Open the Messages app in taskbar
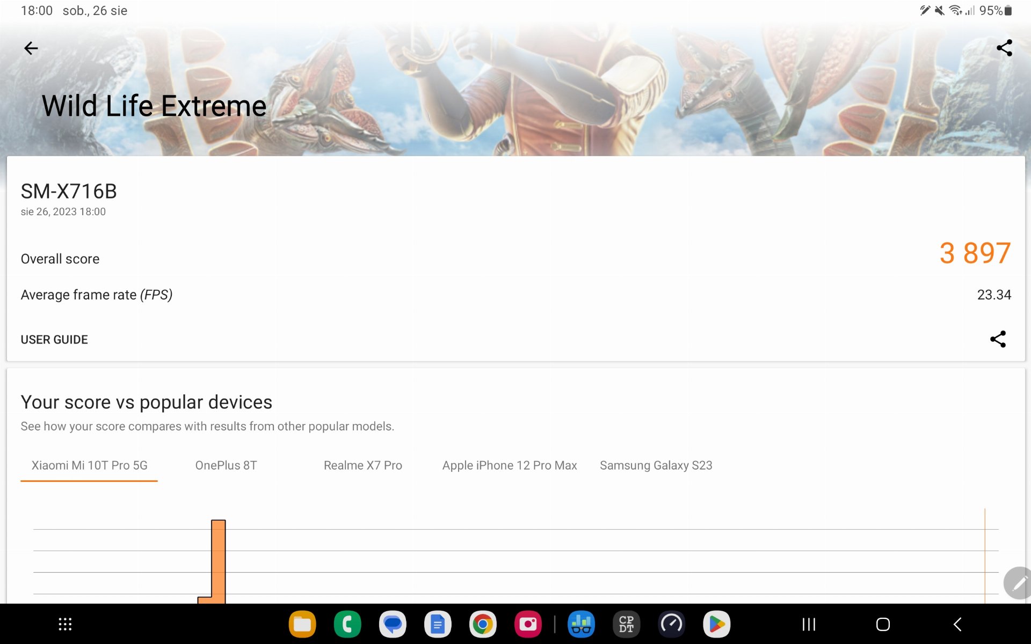1031x644 pixels. click(393, 624)
